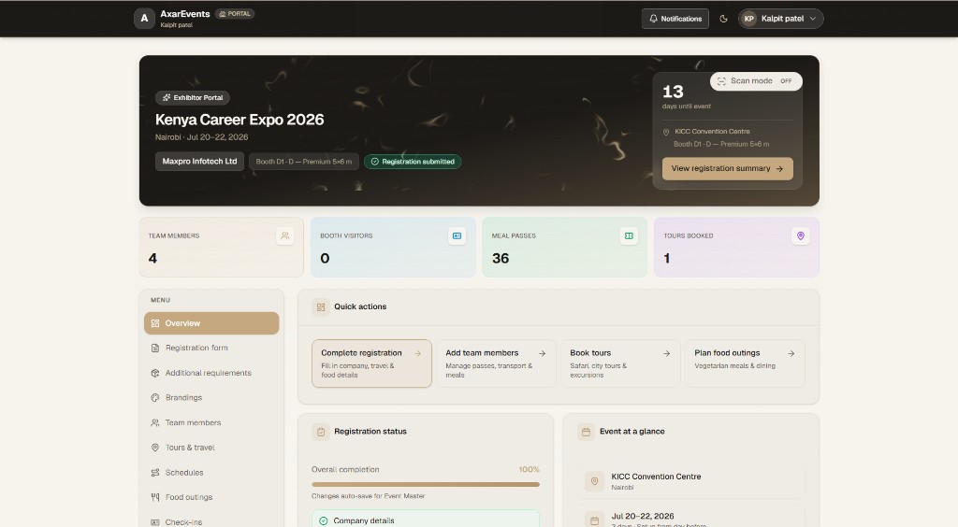
Task: Toggle dark mode moon icon
Action: pyautogui.click(x=723, y=19)
